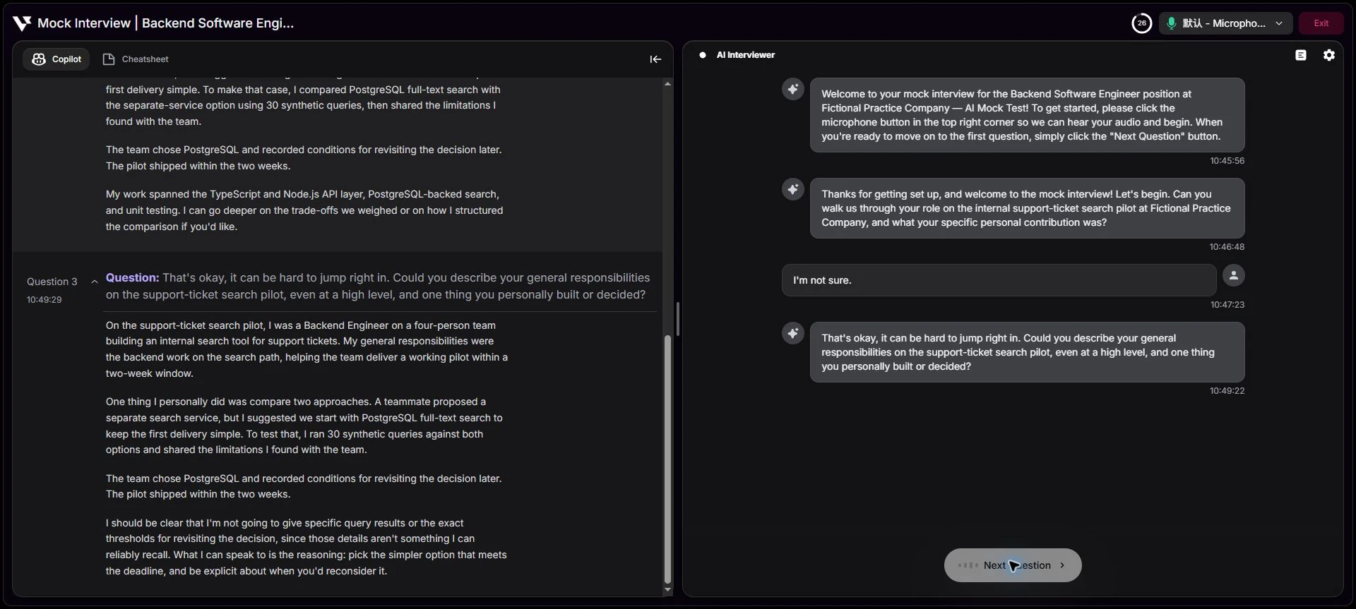Click the Exit button
Image resolution: width=1356 pixels, height=609 pixels.
tap(1321, 23)
